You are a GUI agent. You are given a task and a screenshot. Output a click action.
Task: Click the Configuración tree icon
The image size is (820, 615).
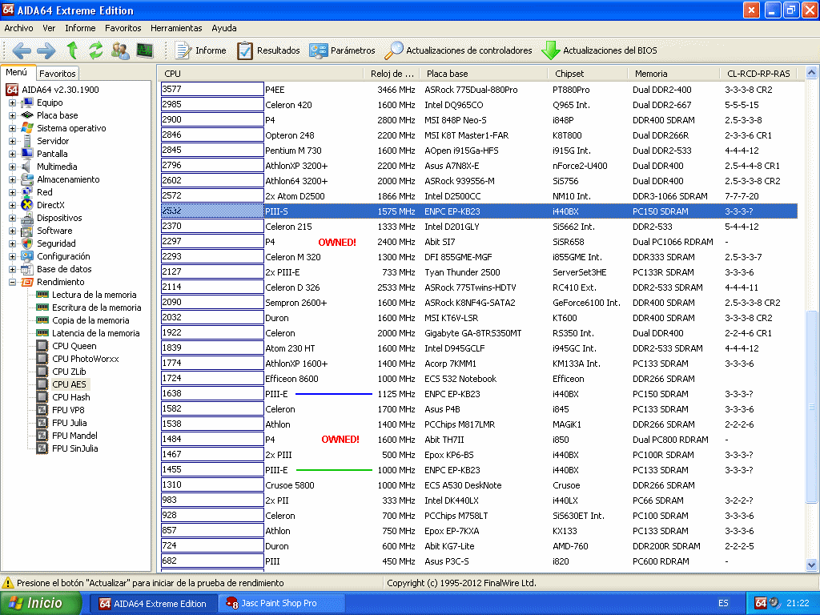point(27,257)
